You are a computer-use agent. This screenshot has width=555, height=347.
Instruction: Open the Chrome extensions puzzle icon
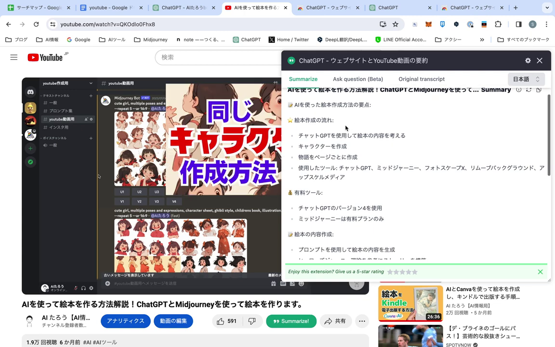coord(498,25)
